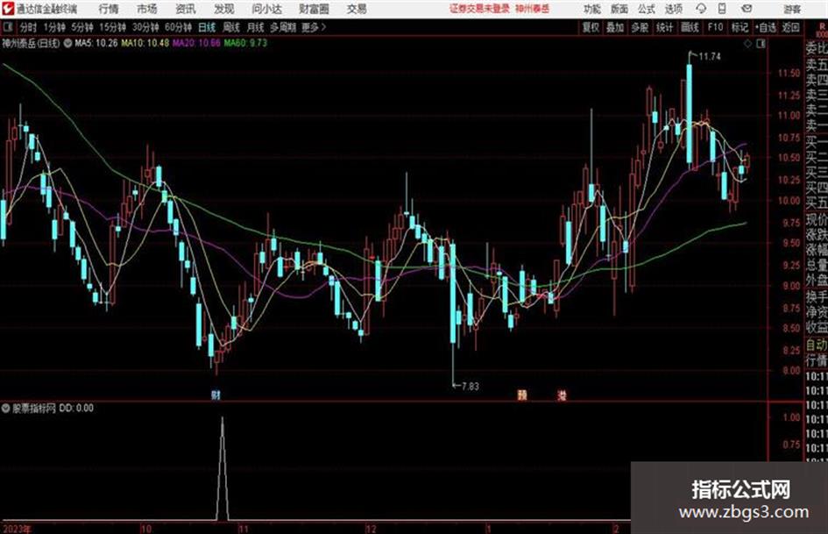Switch to 15分钟 period
Viewport: 828px width, 534px height.
coord(113,27)
